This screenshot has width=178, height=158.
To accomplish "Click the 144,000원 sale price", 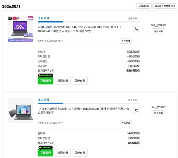I will 133,133.
